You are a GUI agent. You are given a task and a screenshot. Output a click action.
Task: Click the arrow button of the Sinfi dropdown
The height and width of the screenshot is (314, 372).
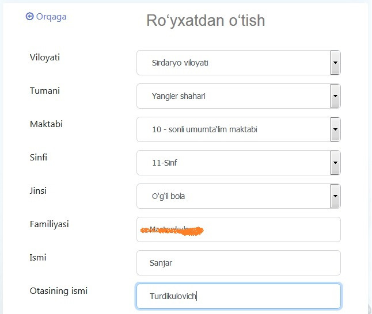[x=335, y=163]
